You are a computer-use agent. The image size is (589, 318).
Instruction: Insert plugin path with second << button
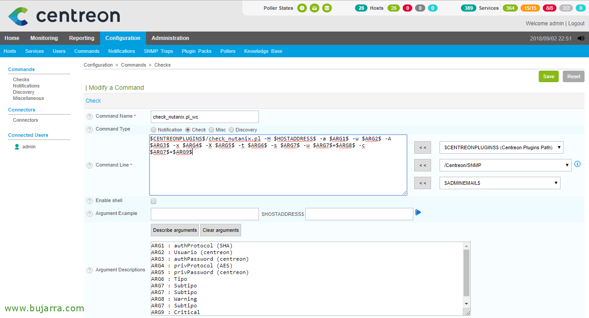tap(423, 165)
